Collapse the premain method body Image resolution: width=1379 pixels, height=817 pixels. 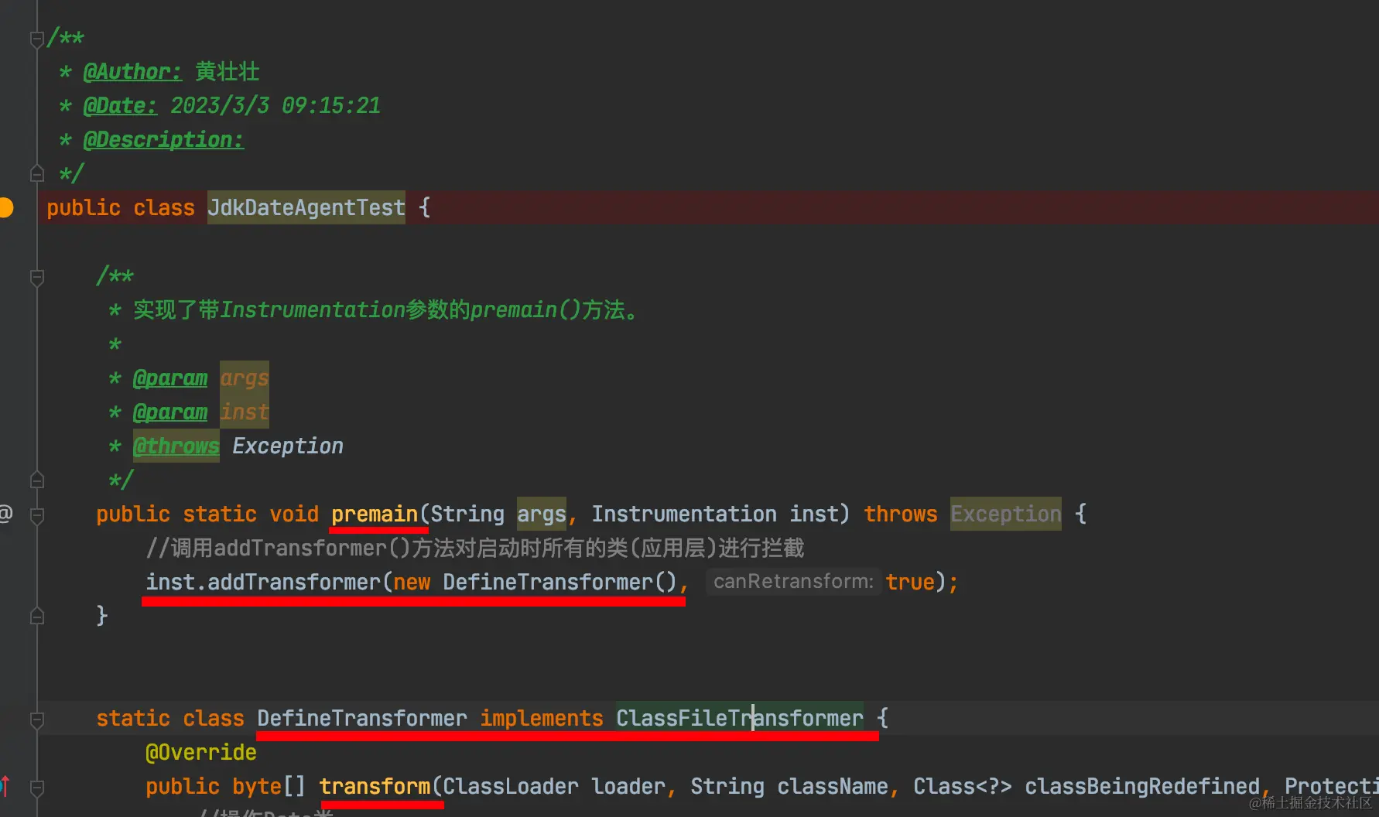click(36, 514)
